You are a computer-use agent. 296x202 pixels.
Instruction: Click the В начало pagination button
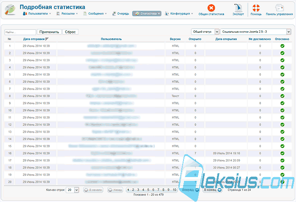pos(93,190)
